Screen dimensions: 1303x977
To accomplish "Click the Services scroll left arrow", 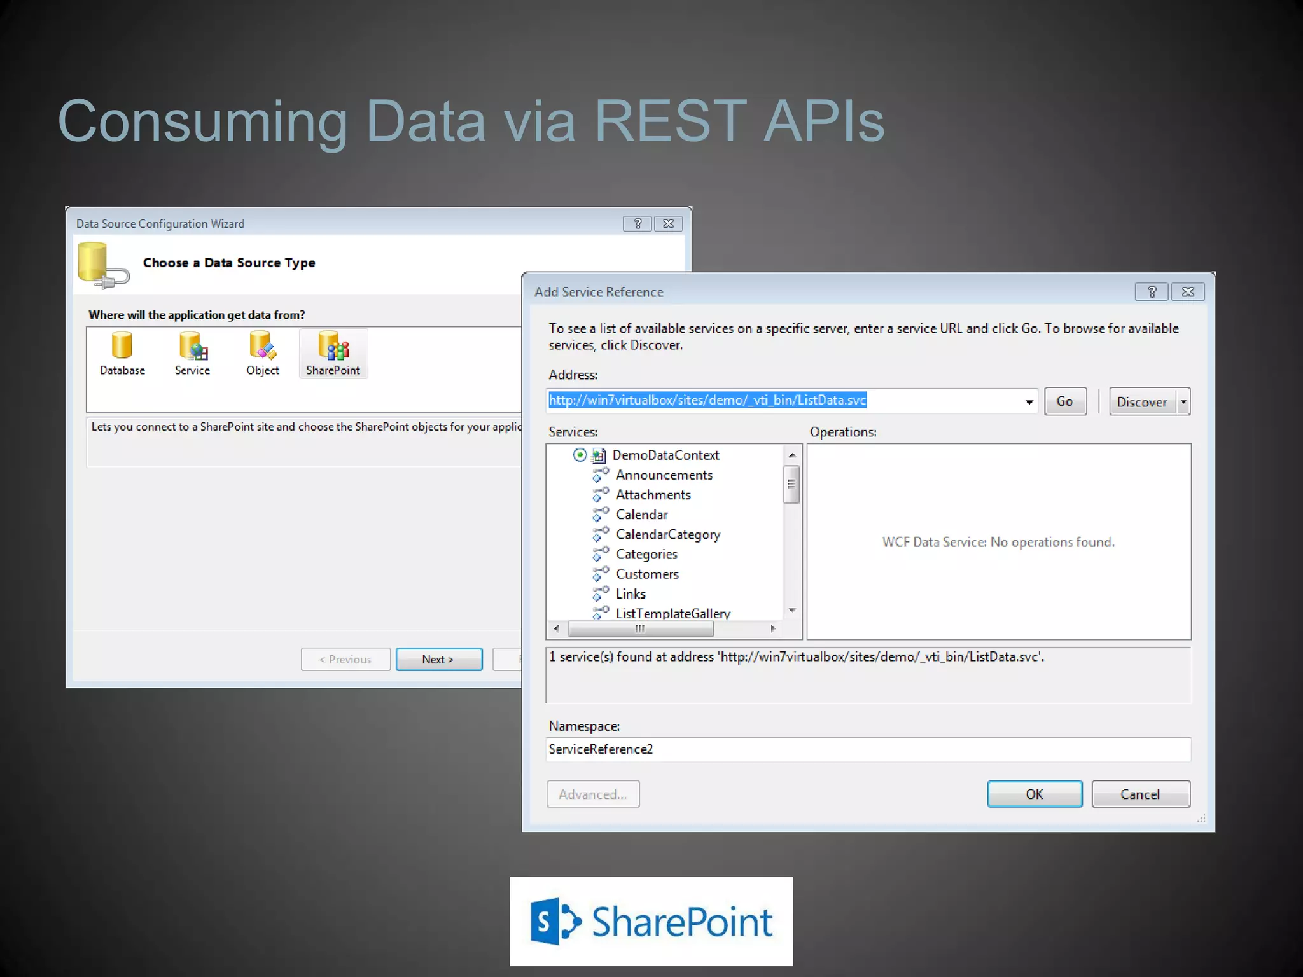I will 557,628.
